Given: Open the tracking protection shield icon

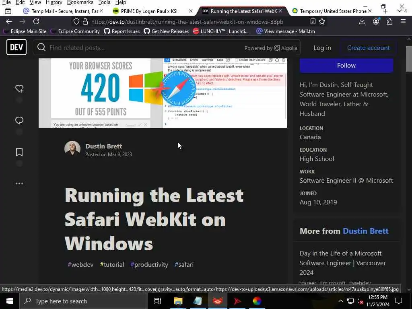Looking at the screenshot, I should click(76, 22).
